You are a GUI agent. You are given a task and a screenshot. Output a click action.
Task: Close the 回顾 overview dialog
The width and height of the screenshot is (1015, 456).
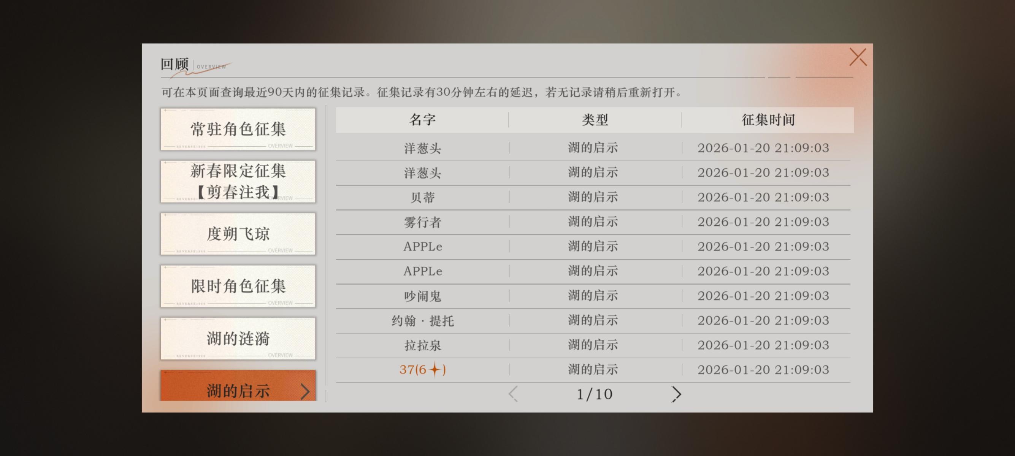point(857,57)
